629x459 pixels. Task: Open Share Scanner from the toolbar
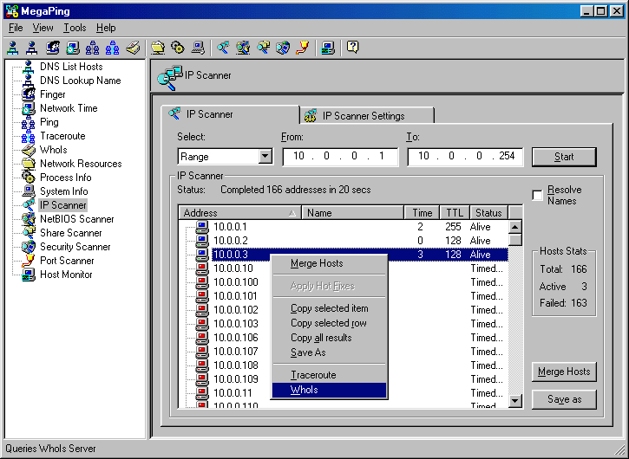263,48
